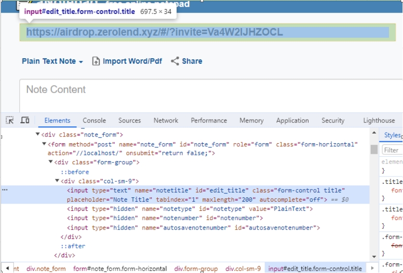Collapse the div class="col-sm-9" node
The height and width of the screenshot is (273, 403).
(57, 181)
